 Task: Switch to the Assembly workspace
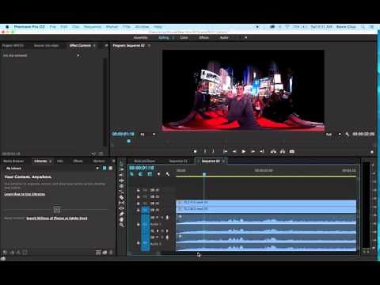(x=141, y=38)
